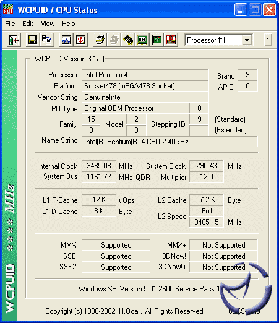The width and height of the screenshot is (279, 323).
Task: Click the Internal Clock value box
Action: 99,166
